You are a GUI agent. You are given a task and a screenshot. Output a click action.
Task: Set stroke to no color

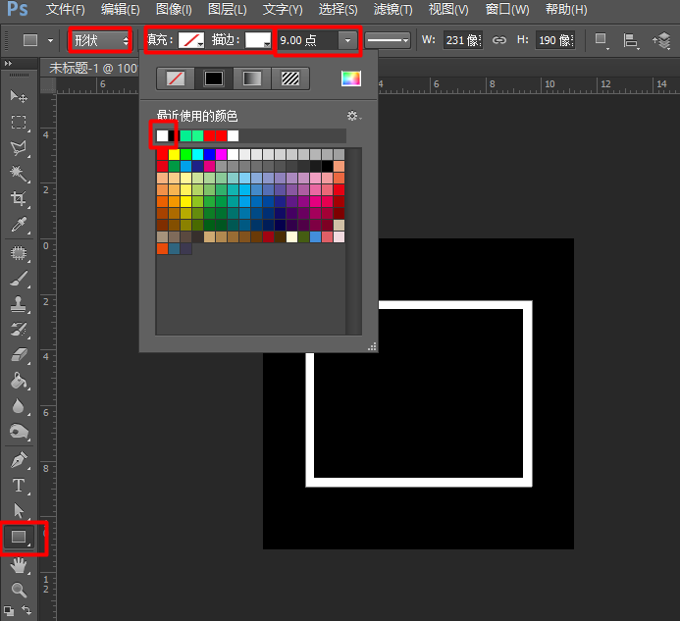pos(176,78)
